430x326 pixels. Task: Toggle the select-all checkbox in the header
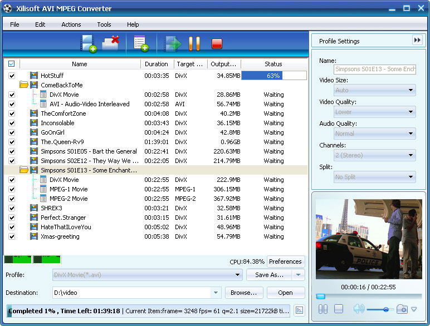tap(12, 64)
